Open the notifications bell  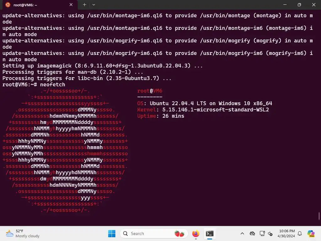[x=300, y=233]
